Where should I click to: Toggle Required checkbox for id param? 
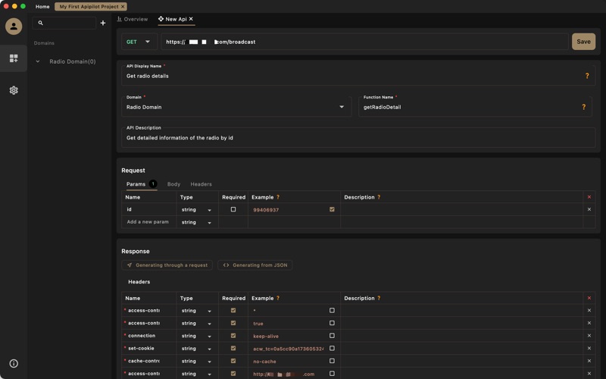point(233,209)
